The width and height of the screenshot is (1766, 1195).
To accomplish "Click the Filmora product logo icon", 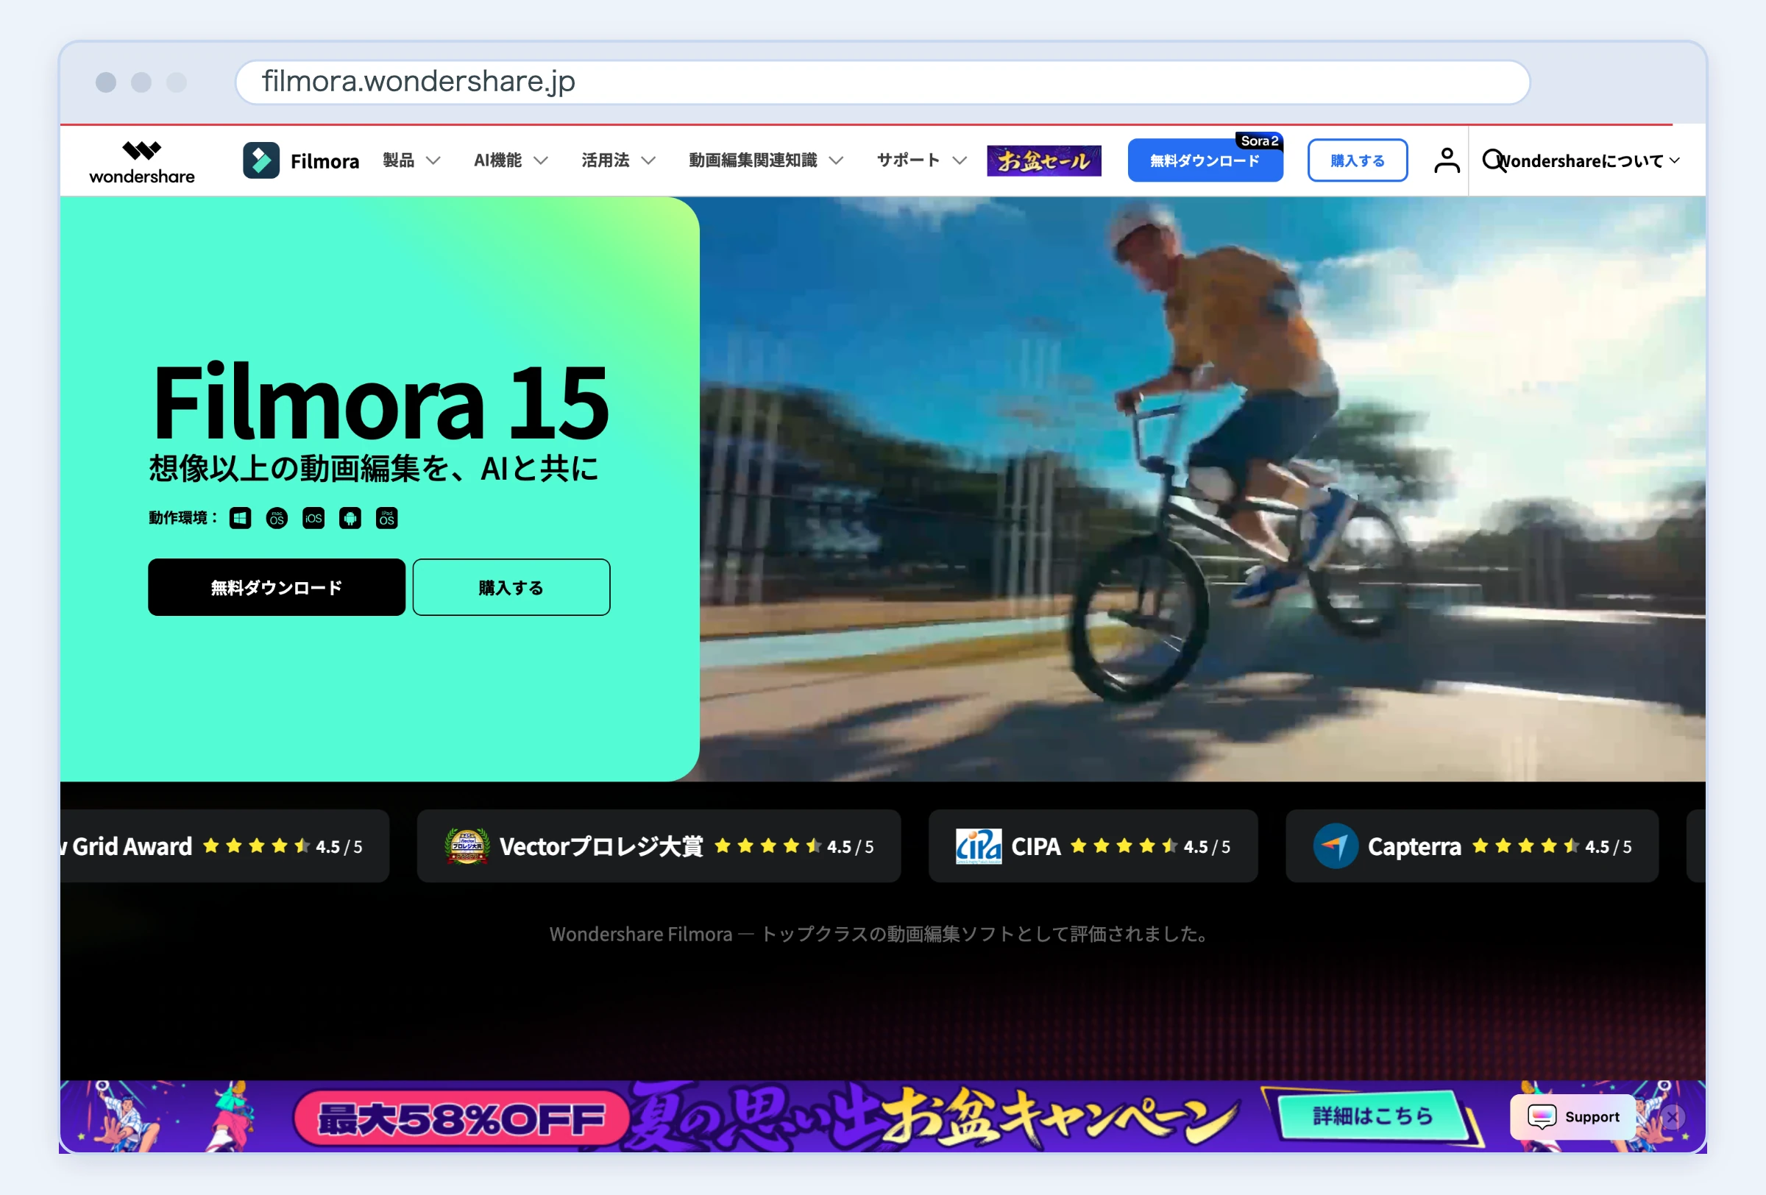I will point(260,160).
